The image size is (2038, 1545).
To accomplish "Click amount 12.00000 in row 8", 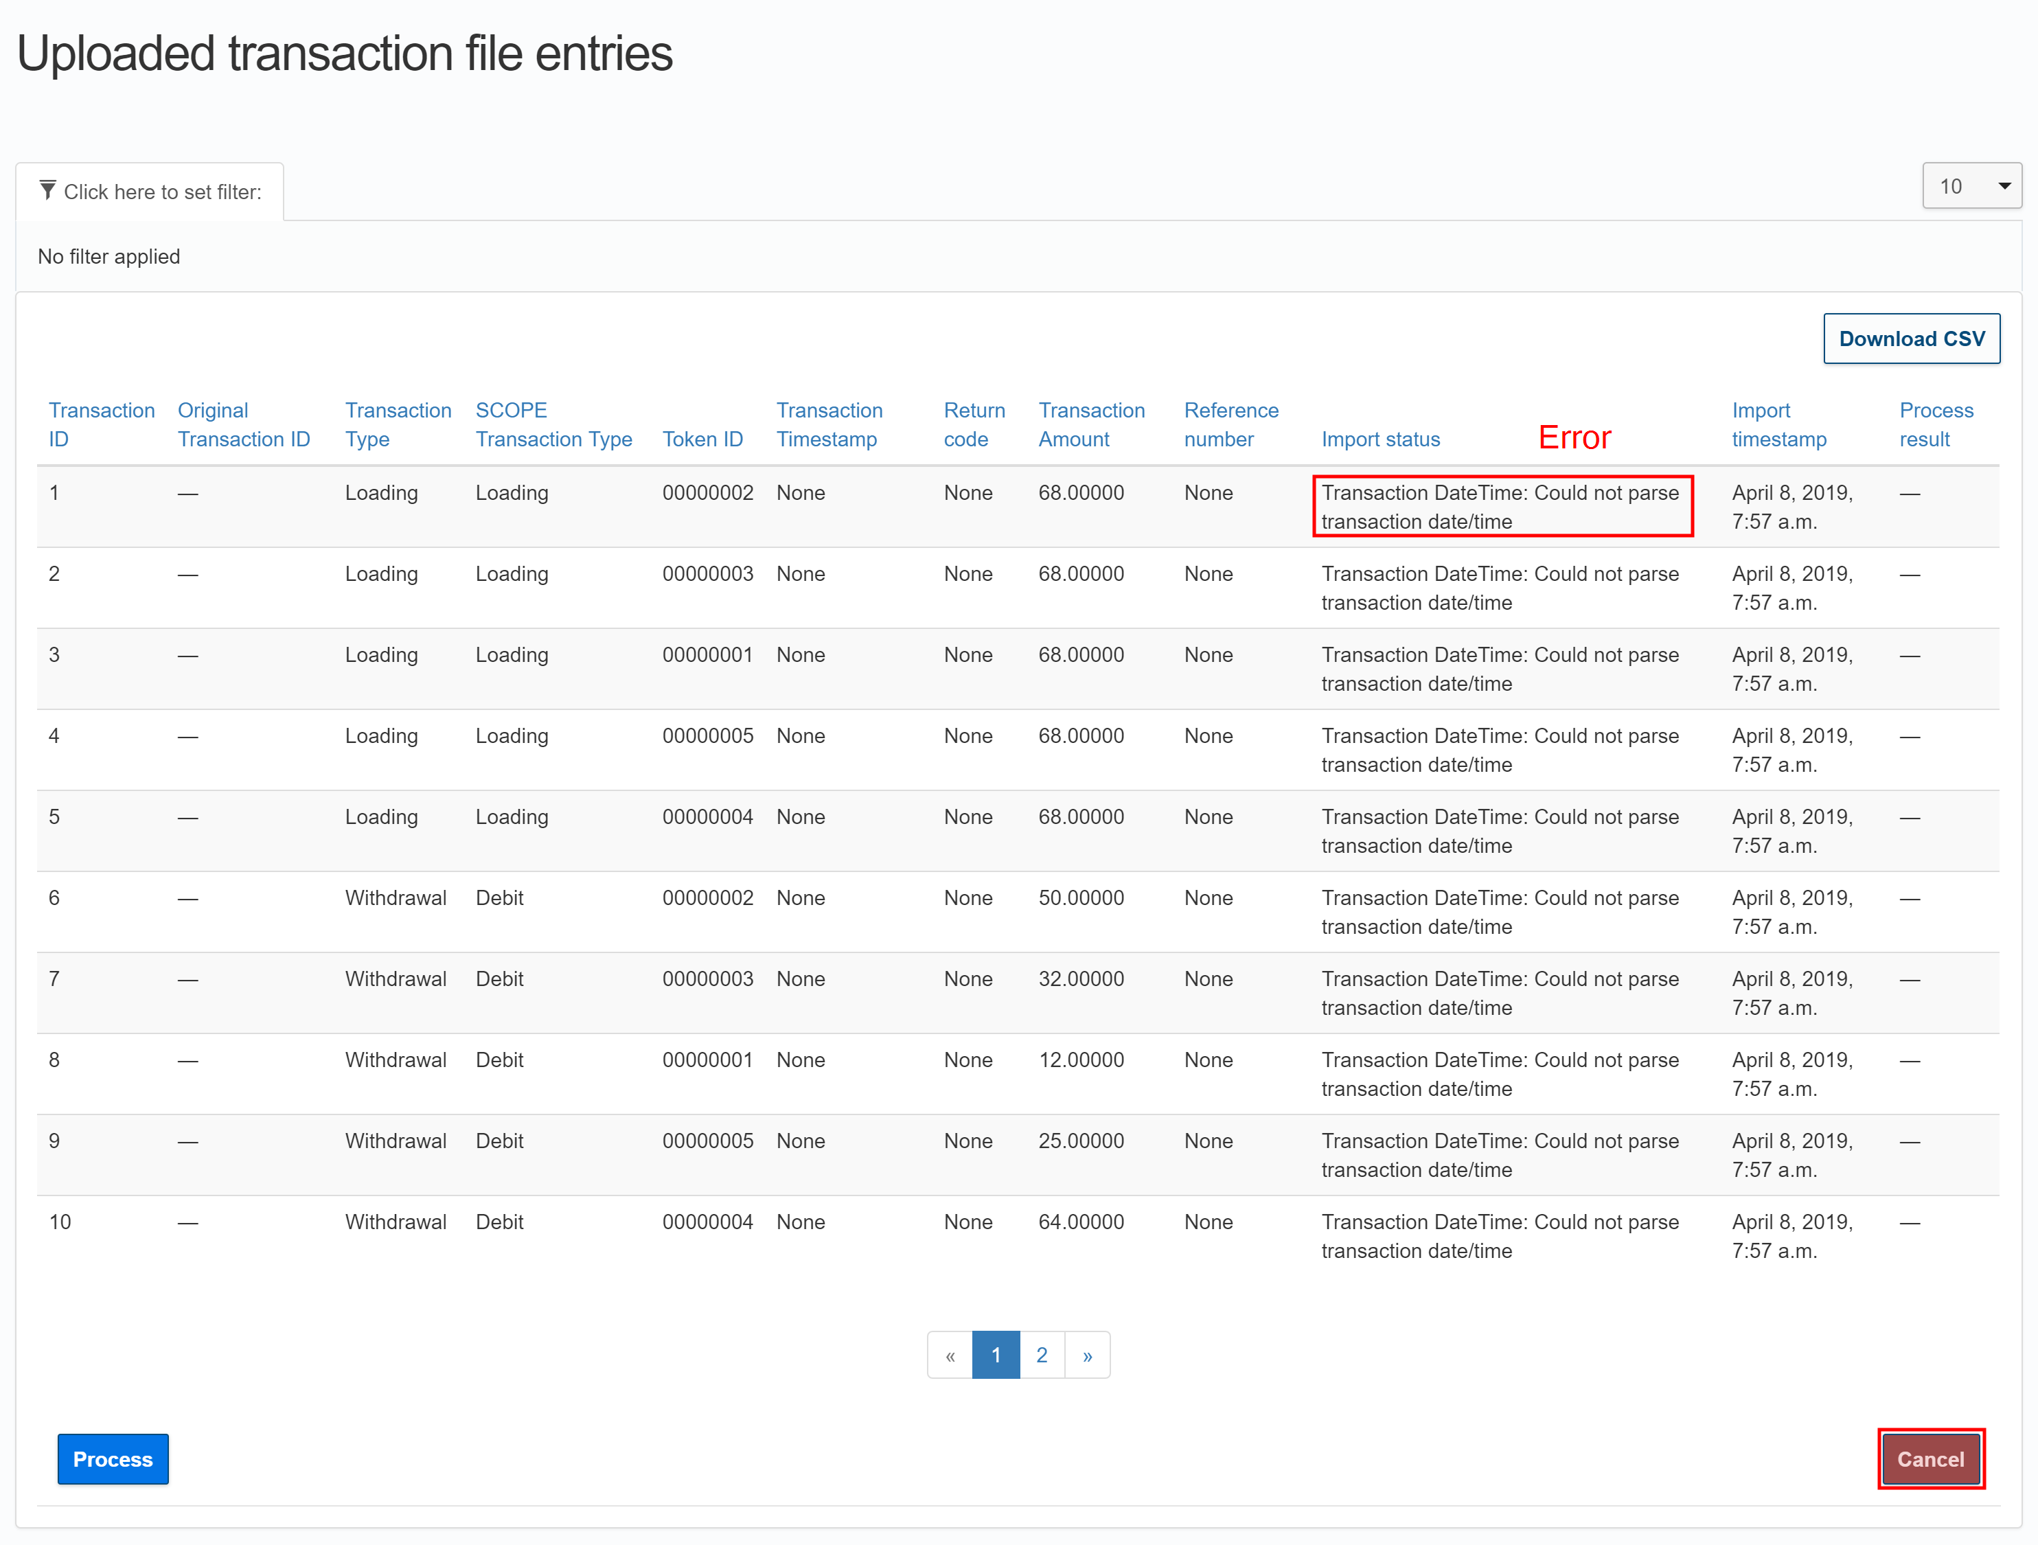I will pos(1081,1060).
